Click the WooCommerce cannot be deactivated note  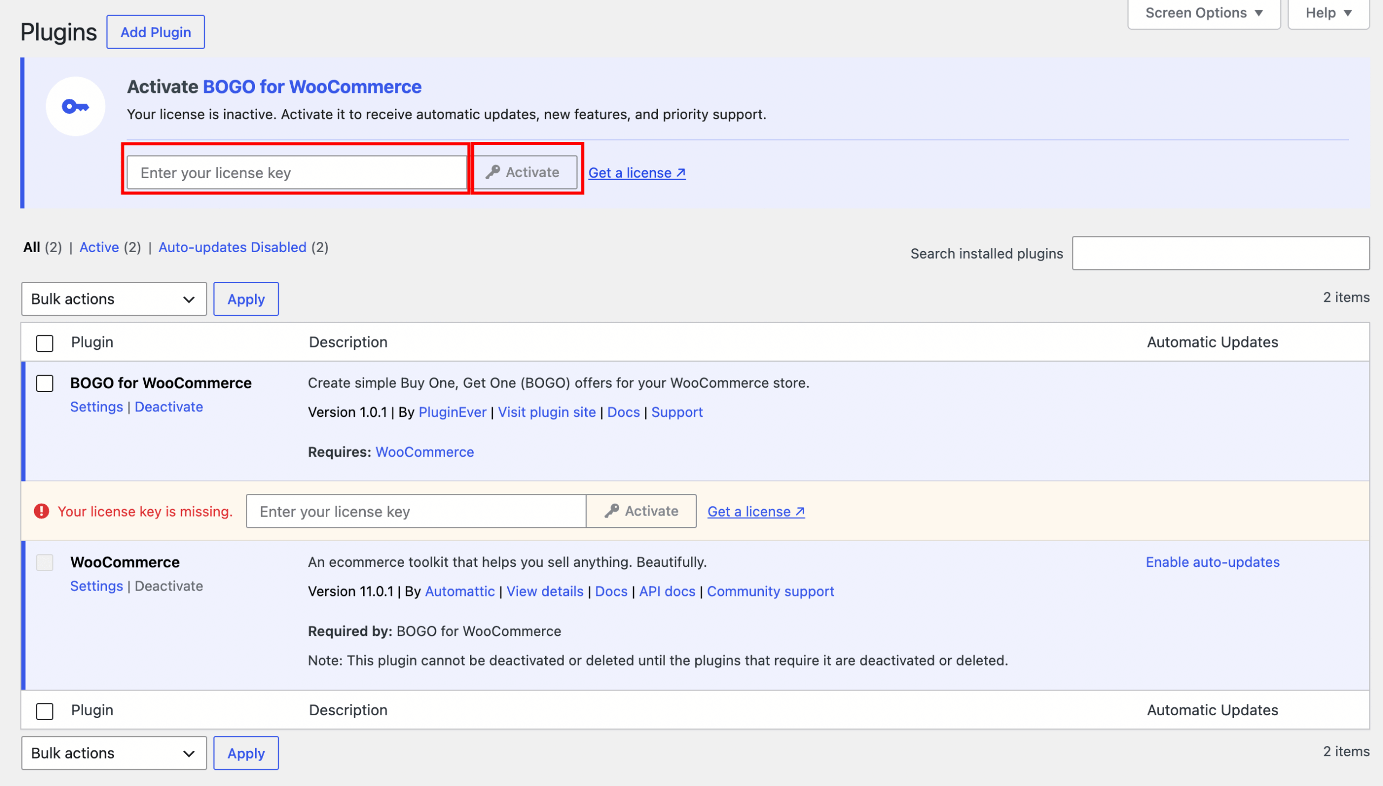click(x=658, y=661)
